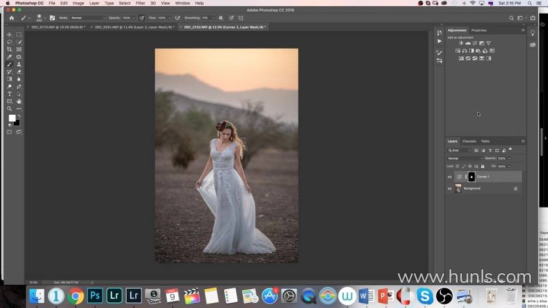Open the History panel icon
This screenshot has width=548, height=308.
[440, 33]
